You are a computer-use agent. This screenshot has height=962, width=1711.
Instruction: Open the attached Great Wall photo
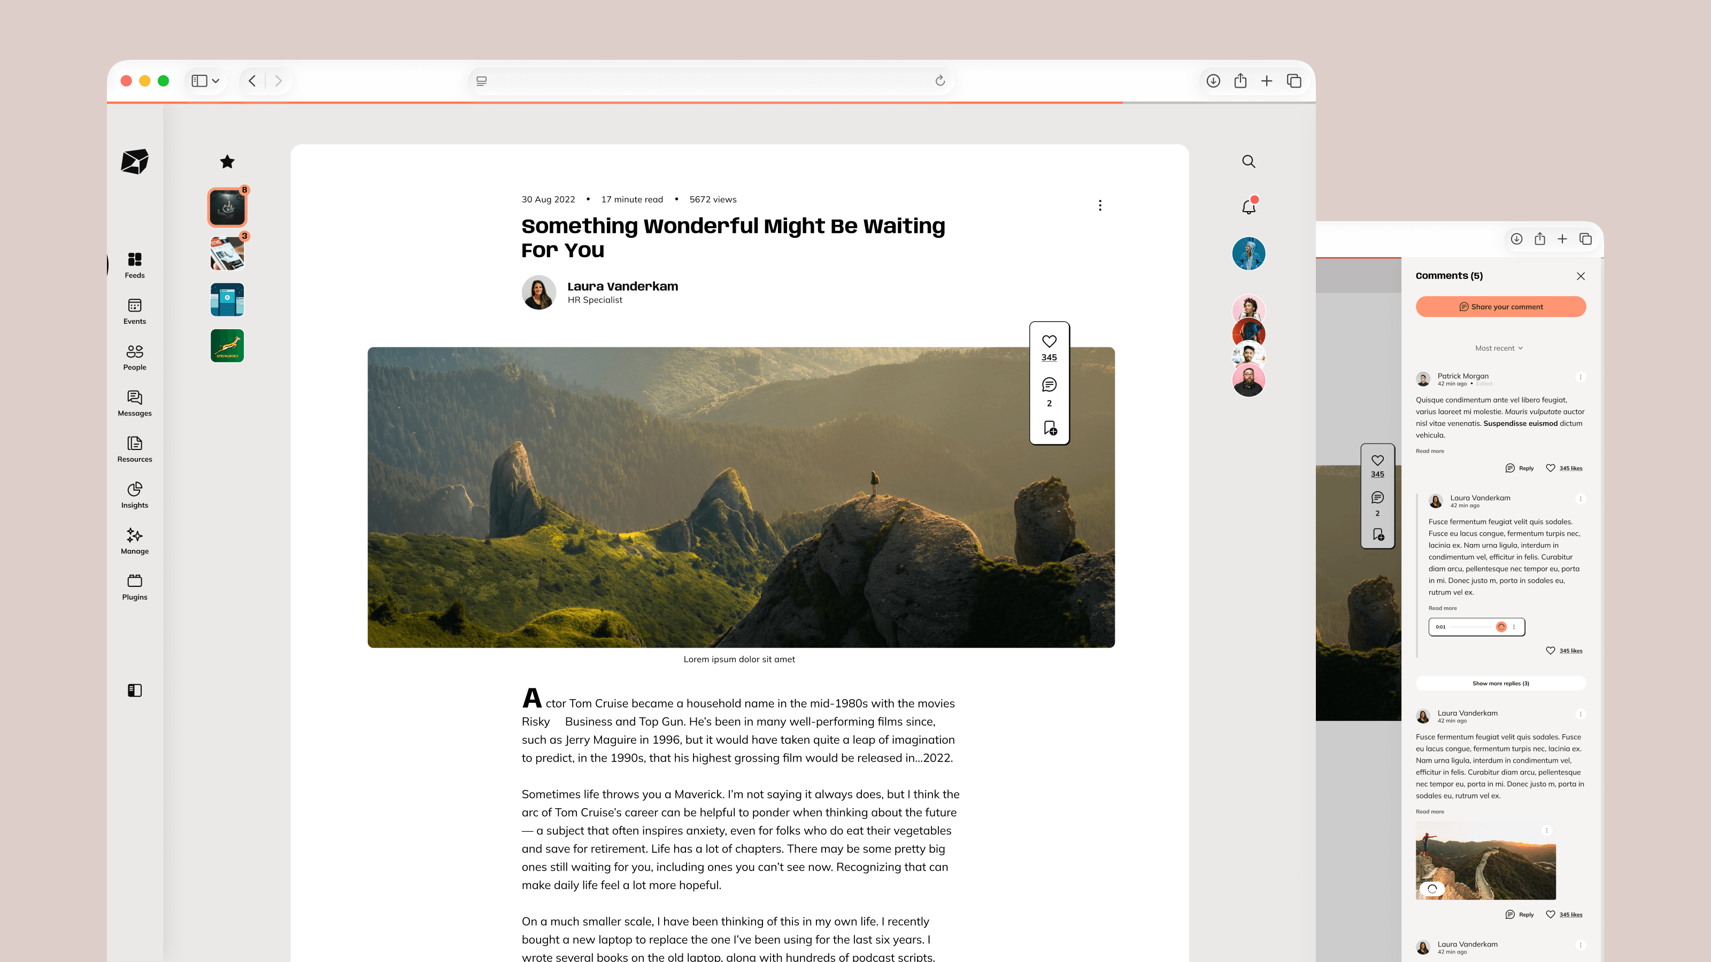(x=1485, y=860)
